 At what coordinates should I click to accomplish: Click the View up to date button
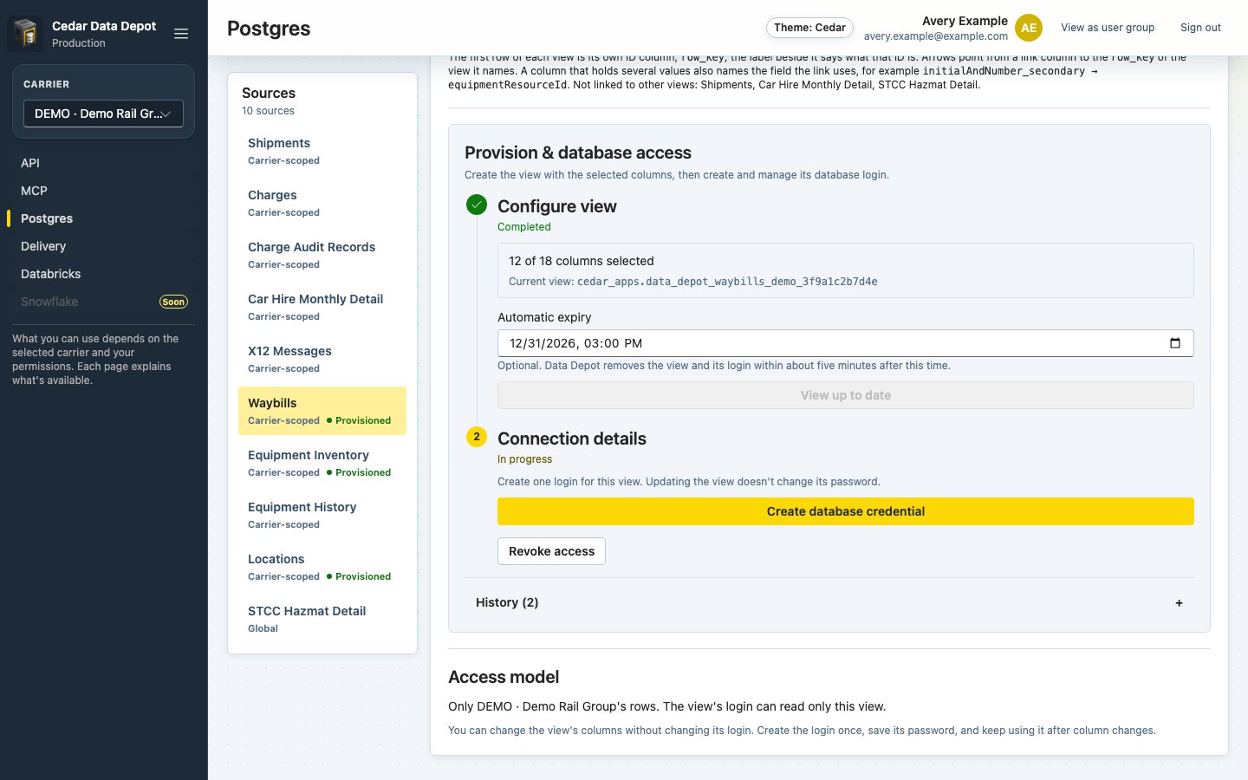(846, 395)
